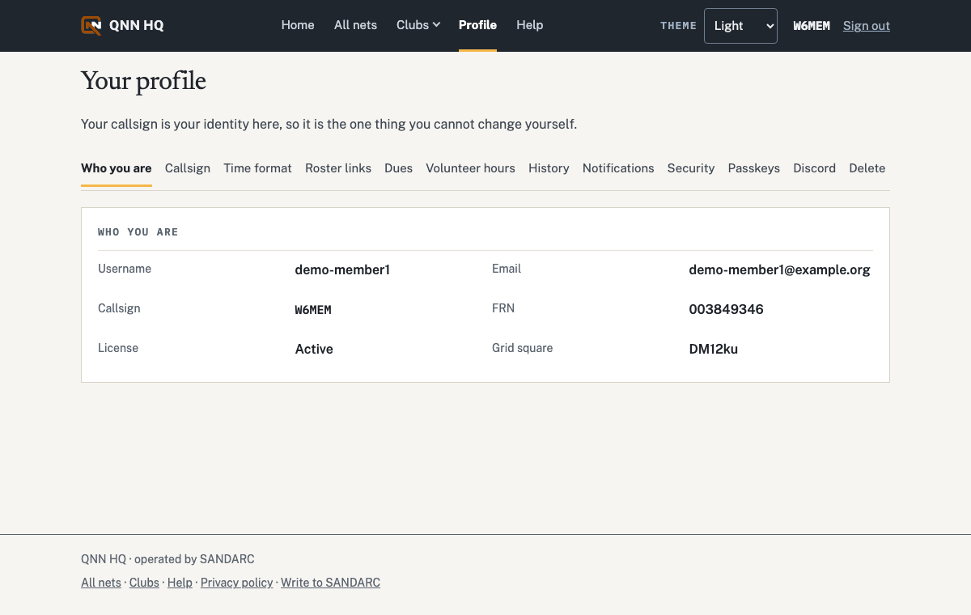Switch to the Security tab
This screenshot has width=971, height=615.
(x=691, y=168)
